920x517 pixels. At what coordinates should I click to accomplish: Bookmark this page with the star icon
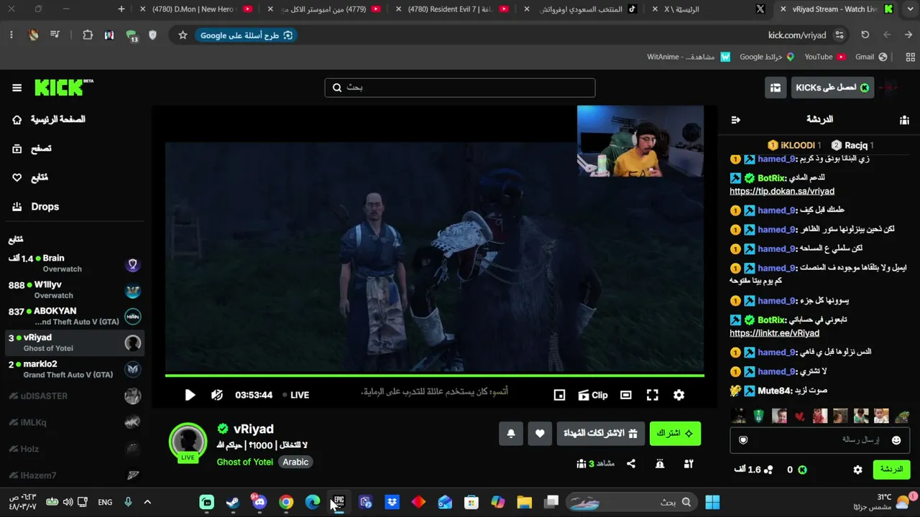183,35
